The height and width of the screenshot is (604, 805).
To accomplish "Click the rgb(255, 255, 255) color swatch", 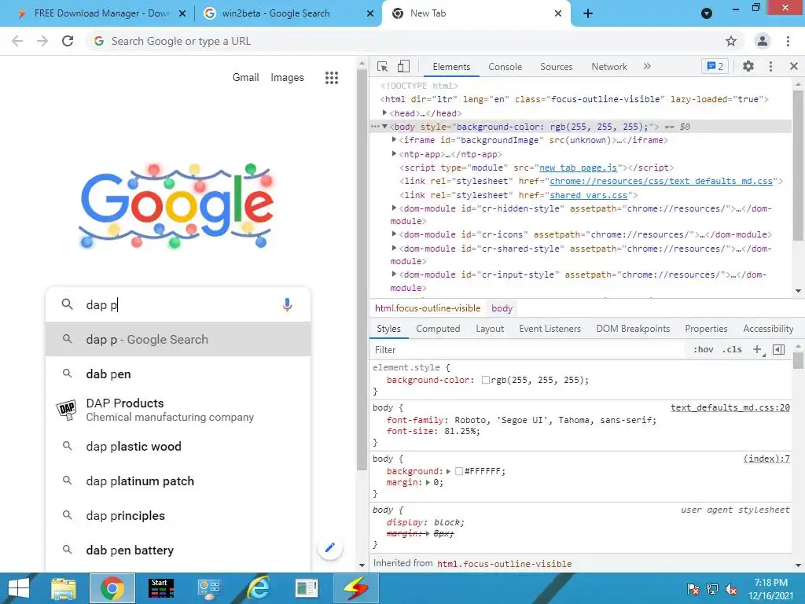I will click(x=485, y=380).
